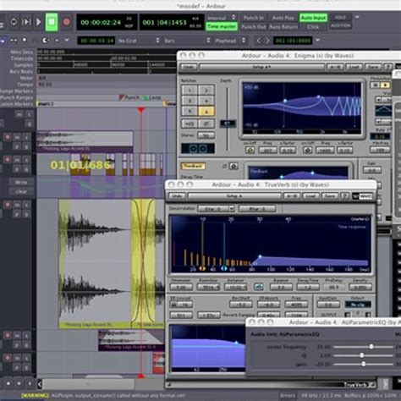401x401 pixels.
Task: Click the Enigma Stereo value field
Action: click(206, 136)
